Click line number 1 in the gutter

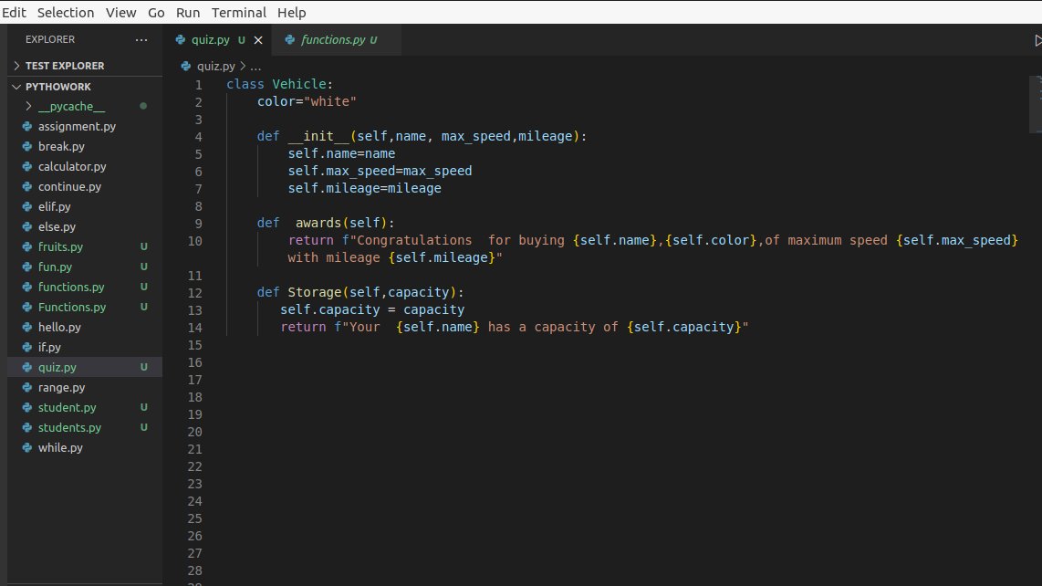pos(198,85)
